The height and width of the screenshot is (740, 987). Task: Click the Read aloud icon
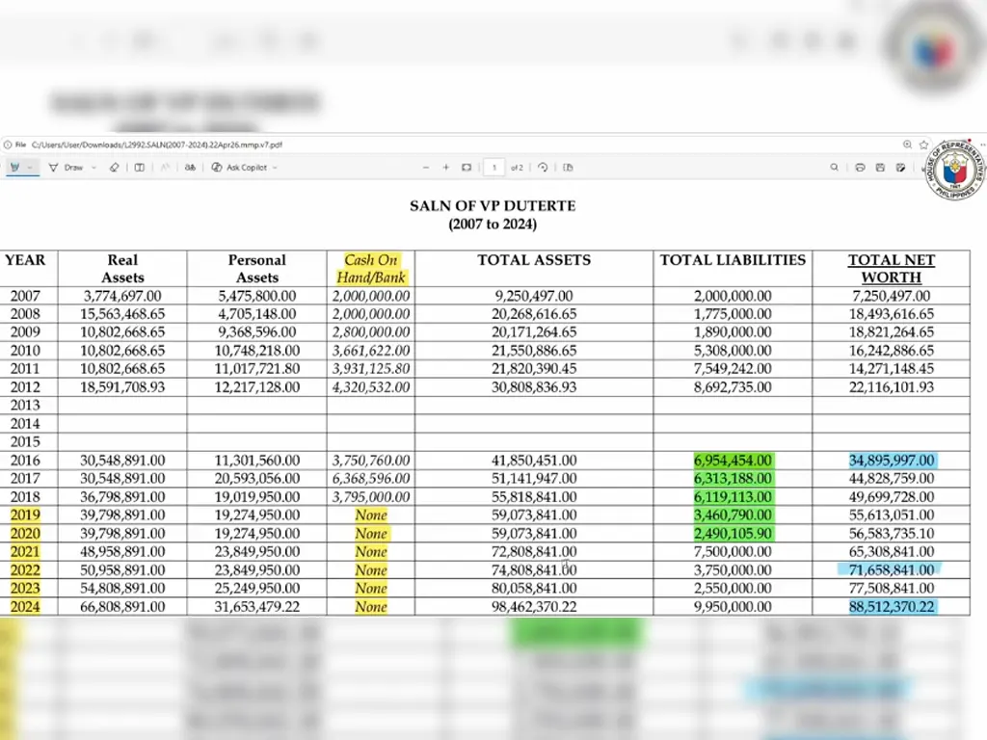(x=165, y=168)
